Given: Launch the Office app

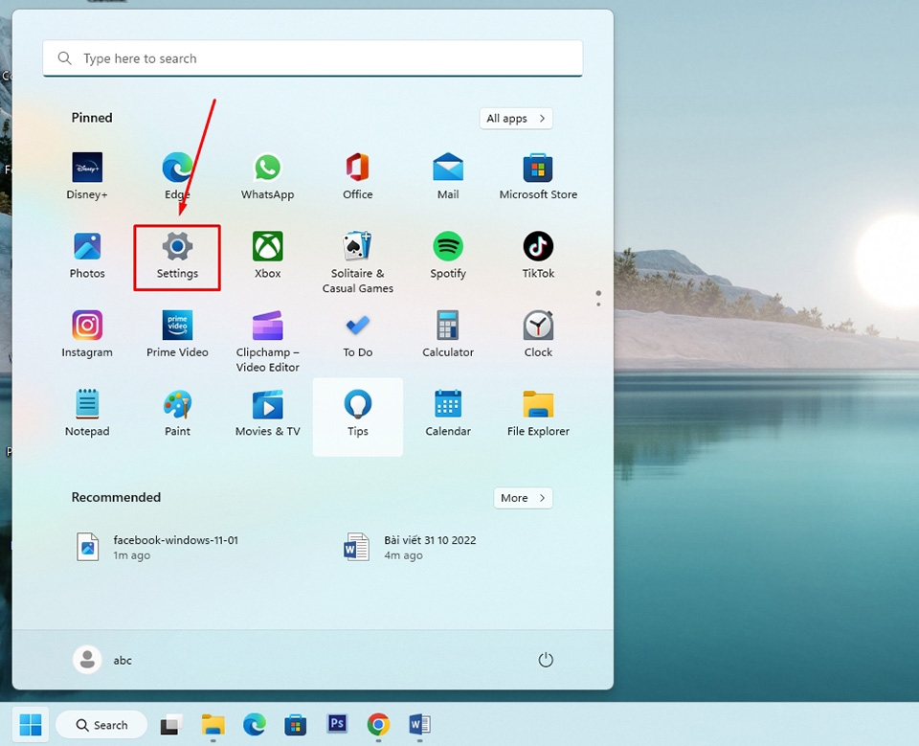Looking at the screenshot, I should pyautogui.click(x=357, y=176).
